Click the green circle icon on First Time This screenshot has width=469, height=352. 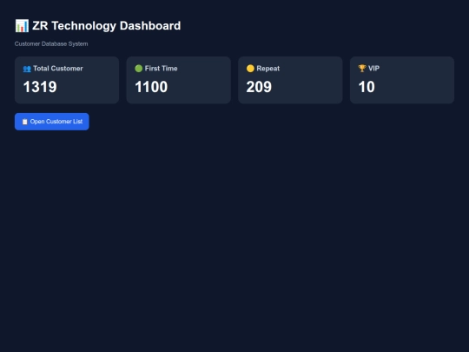138,69
